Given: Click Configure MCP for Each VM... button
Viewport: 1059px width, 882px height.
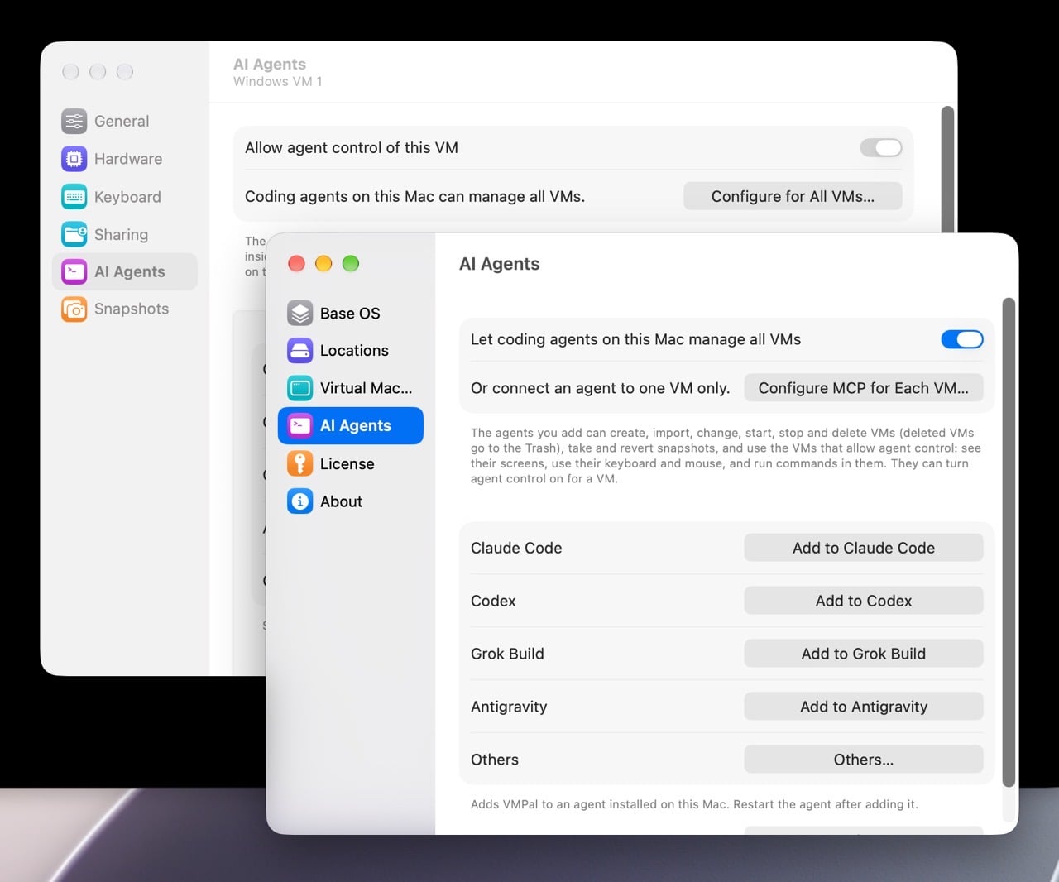Looking at the screenshot, I should (864, 388).
